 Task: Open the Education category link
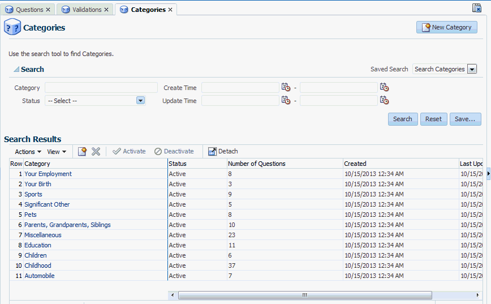pyautogui.click(x=37, y=245)
